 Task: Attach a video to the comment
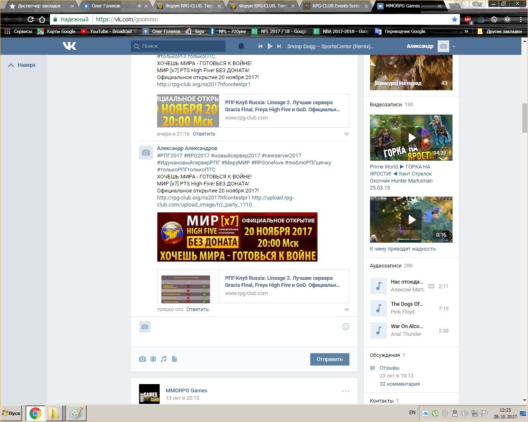click(153, 359)
